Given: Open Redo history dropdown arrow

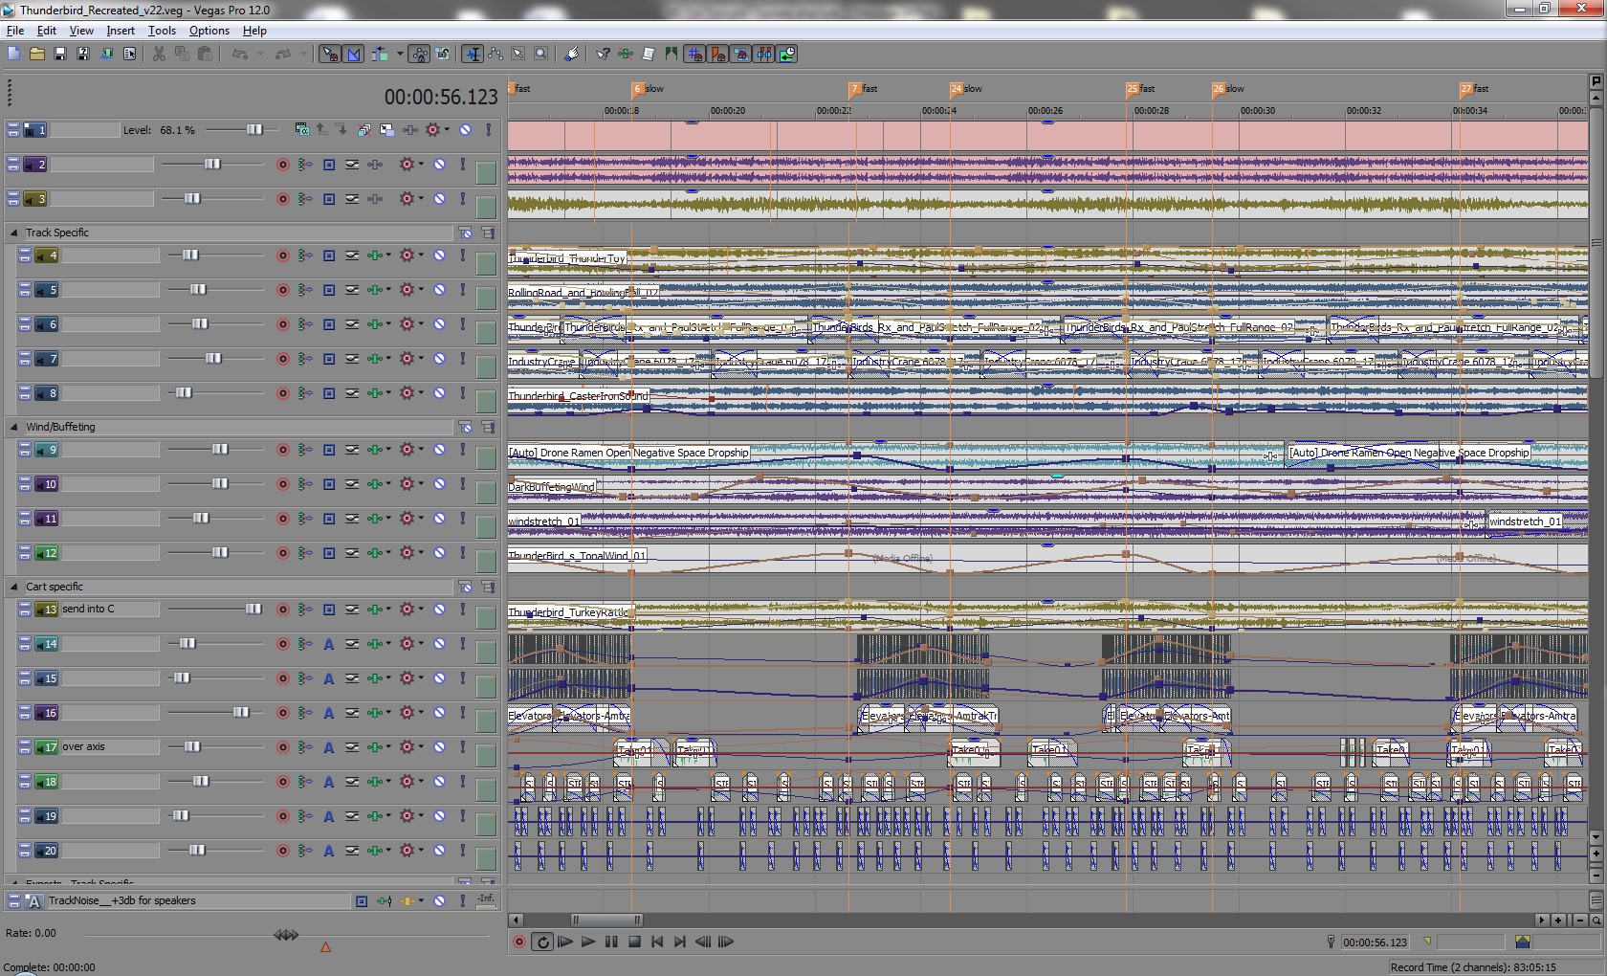Looking at the screenshot, I should (303, 55).
